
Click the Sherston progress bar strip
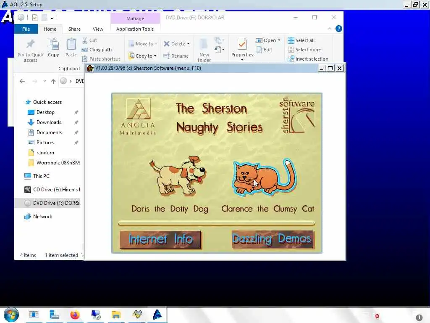tap(216, 223)
